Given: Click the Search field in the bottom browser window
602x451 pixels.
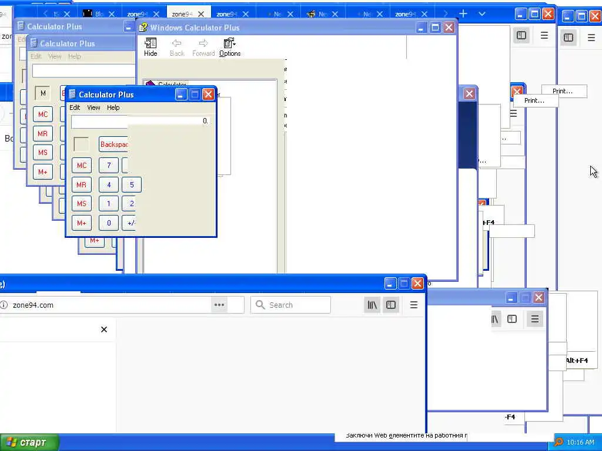Looking at the screenshot, I should coord(290,305).
